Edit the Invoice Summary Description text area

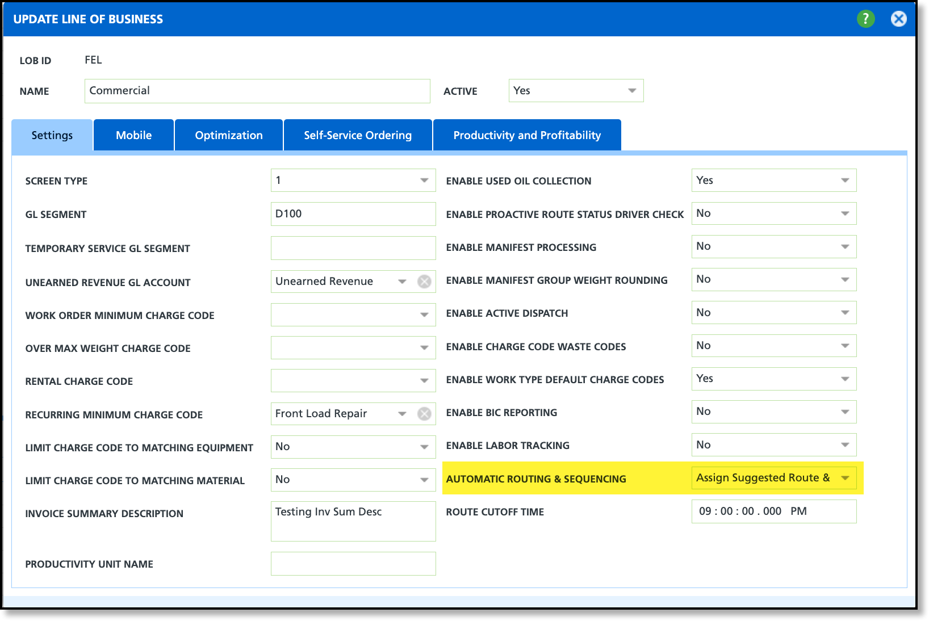click(353, 521)
